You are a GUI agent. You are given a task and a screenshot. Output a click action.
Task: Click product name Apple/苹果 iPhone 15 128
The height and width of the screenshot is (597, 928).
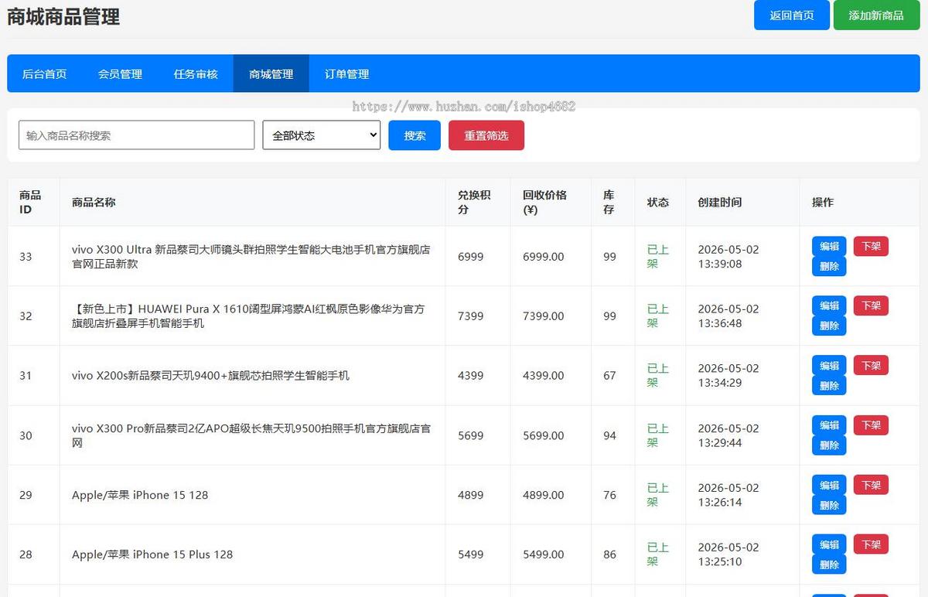140,495
